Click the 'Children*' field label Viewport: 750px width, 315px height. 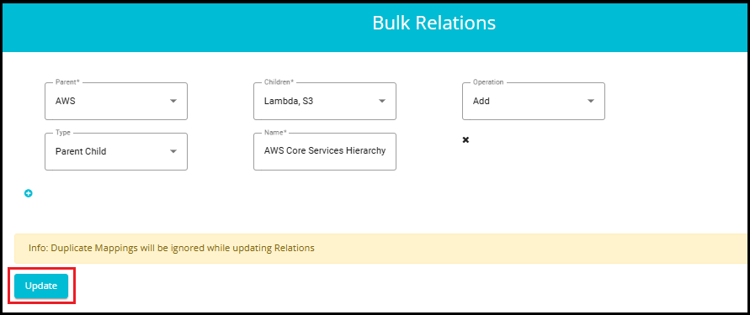pyautogui.click(x=279, y=82)
